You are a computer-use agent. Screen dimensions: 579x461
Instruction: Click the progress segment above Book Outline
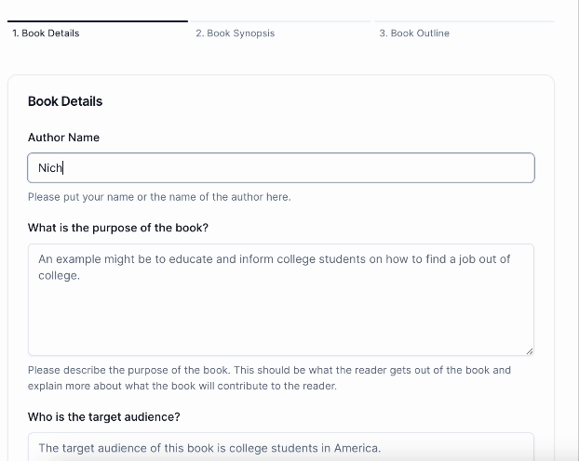pos(465,21)
